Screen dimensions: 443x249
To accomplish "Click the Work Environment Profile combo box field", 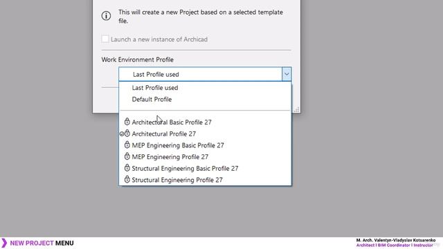I will click(x=205, y=74).
